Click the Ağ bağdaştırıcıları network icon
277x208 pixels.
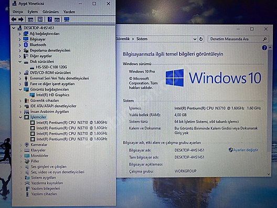[x=26, y=34]
